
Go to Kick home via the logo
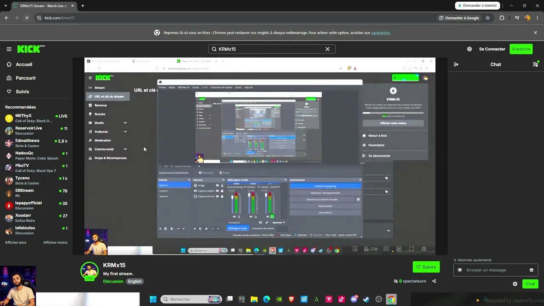(31, 49)
